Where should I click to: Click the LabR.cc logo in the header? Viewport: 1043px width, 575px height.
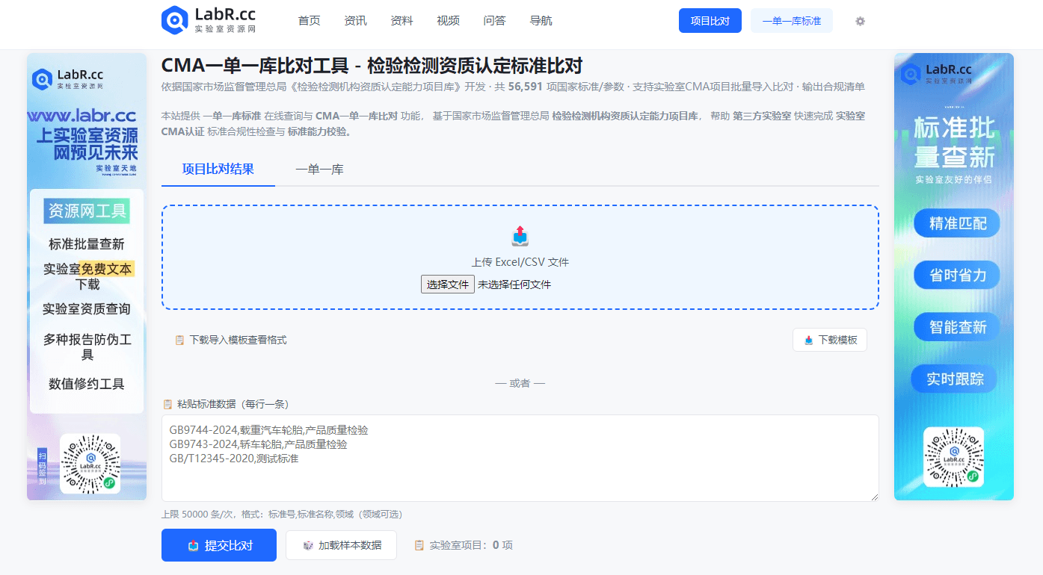209,20
